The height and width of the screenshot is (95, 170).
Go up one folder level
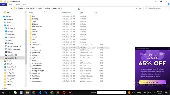[x=11, y=8]
